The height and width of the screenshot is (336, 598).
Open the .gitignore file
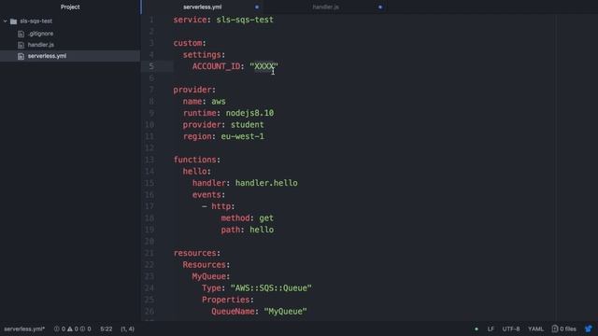click(x=40, y=34)
